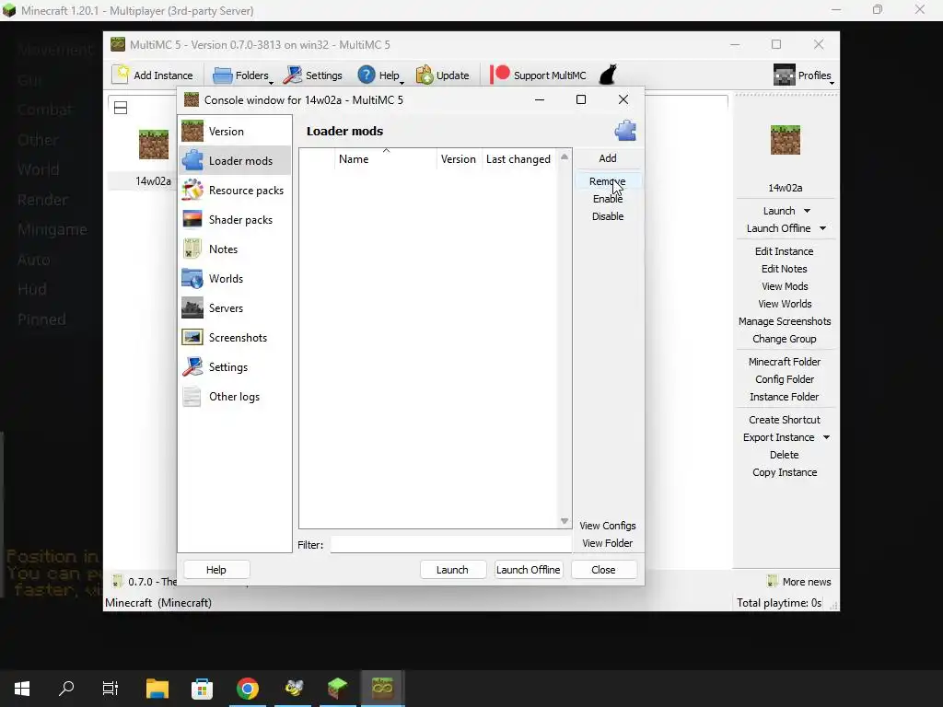Click the Update toolbar icon

(424, 75)
